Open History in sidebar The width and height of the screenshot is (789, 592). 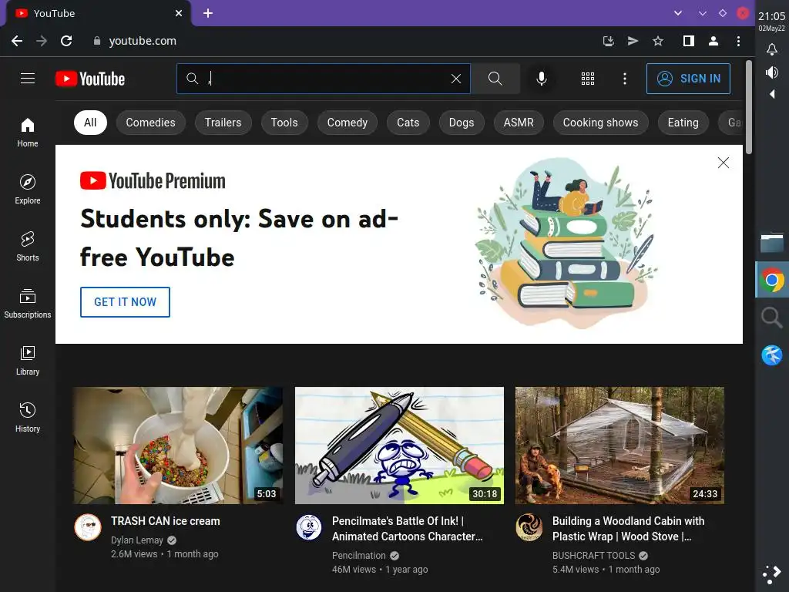click(28, 417)
